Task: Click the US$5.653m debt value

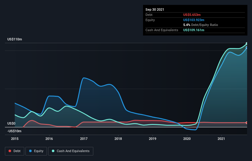Action: point(192,15)
